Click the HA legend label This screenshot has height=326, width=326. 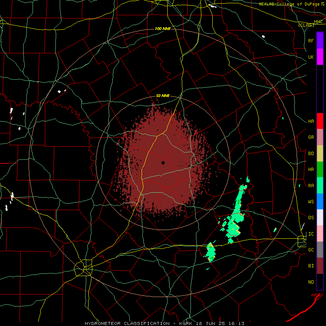click(311, 121)
